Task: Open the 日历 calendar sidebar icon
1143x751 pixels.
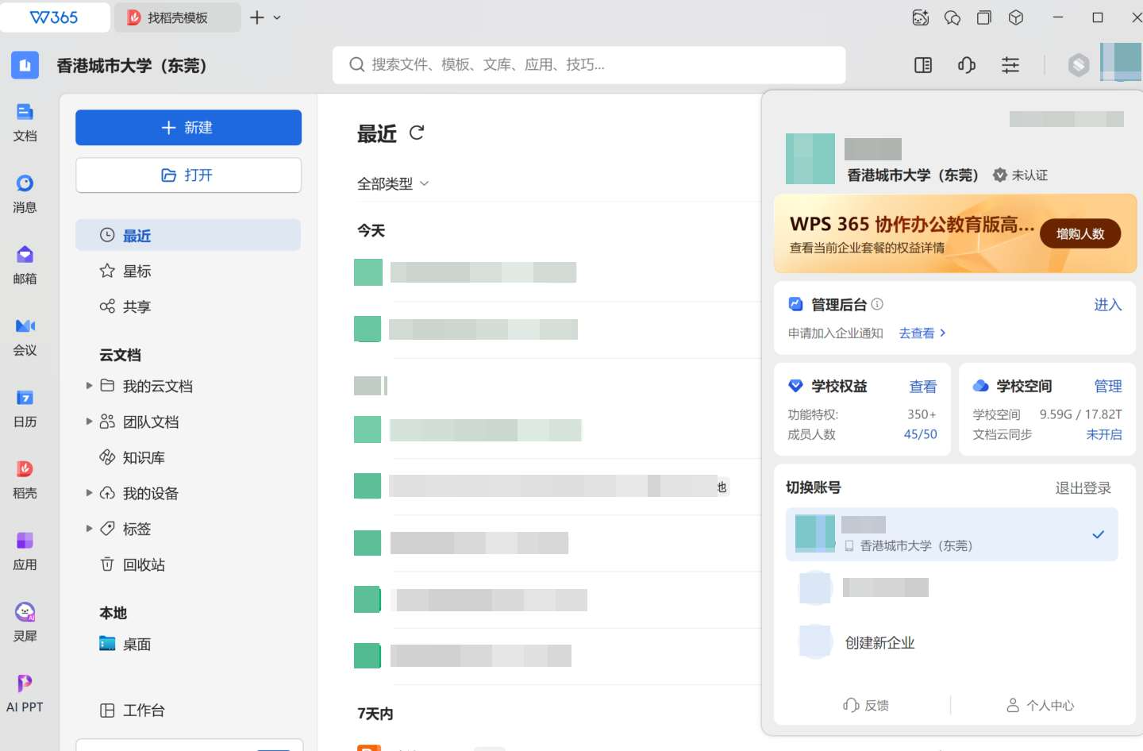Action: click(25, 407)
